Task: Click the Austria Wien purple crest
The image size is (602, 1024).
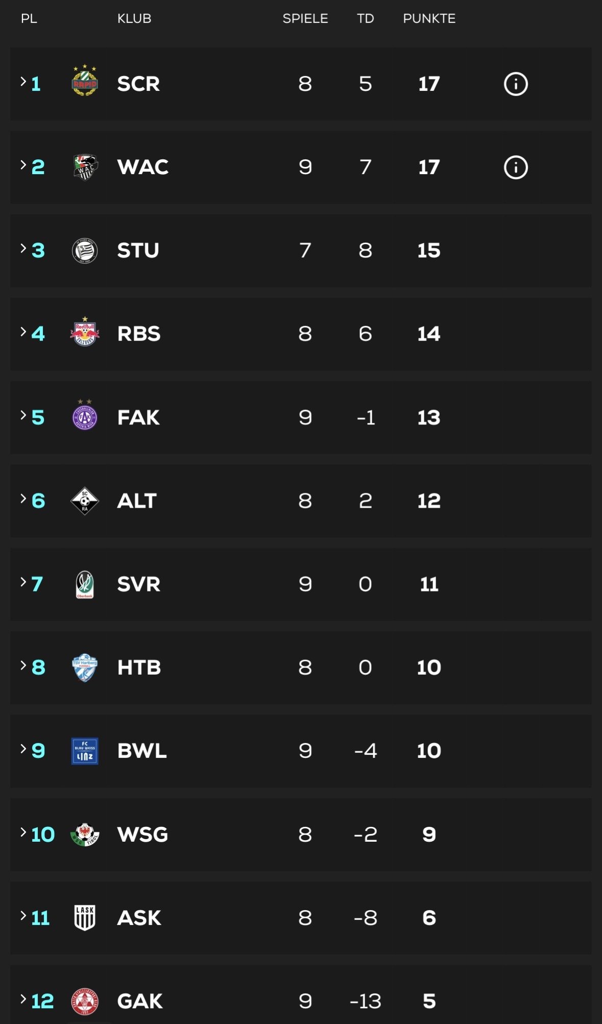Action: (x=85, y=416)
